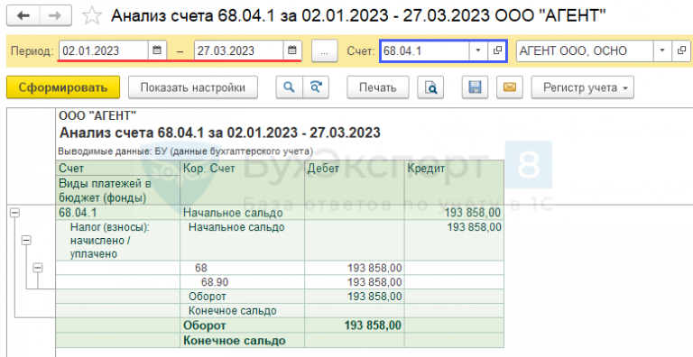Open calendar for start date 02.01.2023

click(x=157, y=50)
